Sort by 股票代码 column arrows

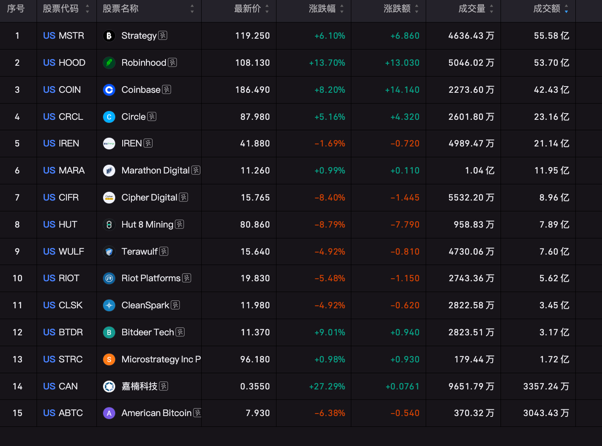click(87, 9)
